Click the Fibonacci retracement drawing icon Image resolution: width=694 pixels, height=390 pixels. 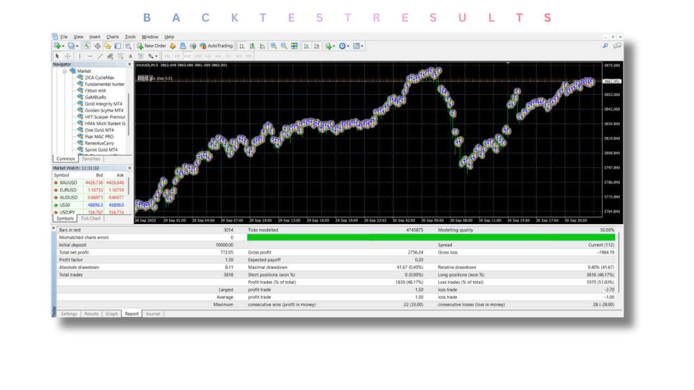tap(120, 55)
